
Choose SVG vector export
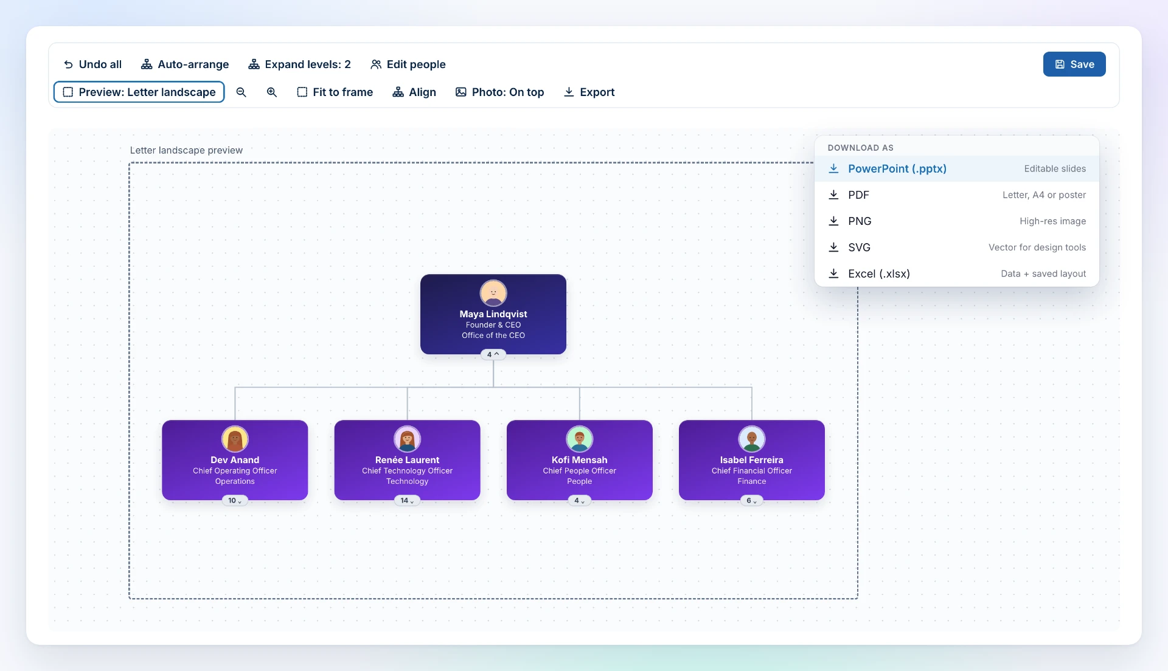[957, 247]
